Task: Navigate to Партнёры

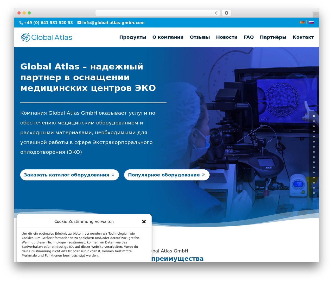Action: [273, 37]
